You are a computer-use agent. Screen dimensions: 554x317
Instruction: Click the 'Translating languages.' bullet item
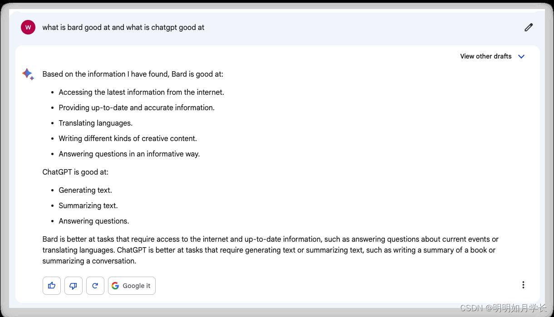click(96, 123)
